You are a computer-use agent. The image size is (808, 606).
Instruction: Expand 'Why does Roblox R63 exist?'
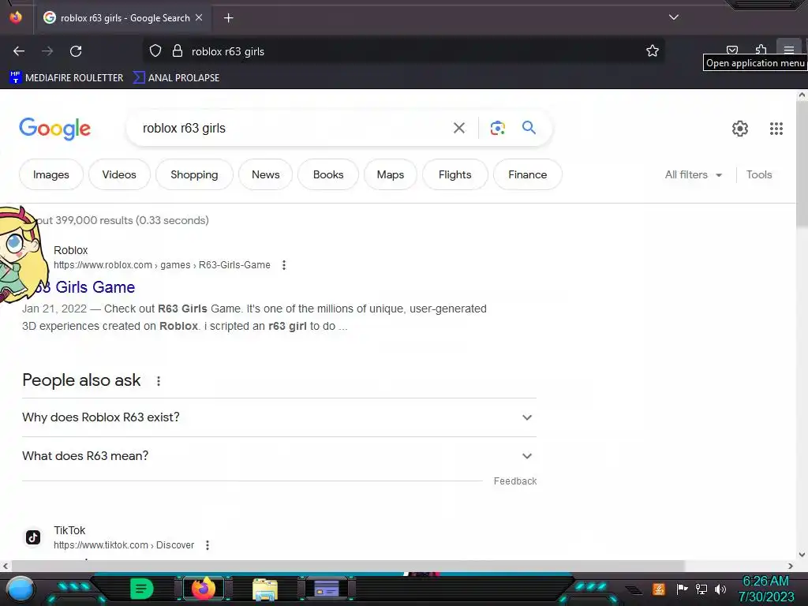coord(279,417)
